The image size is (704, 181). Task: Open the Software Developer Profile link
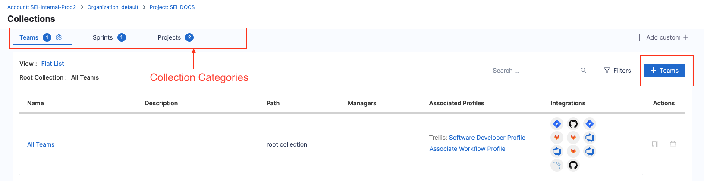[x=487, y=138]
